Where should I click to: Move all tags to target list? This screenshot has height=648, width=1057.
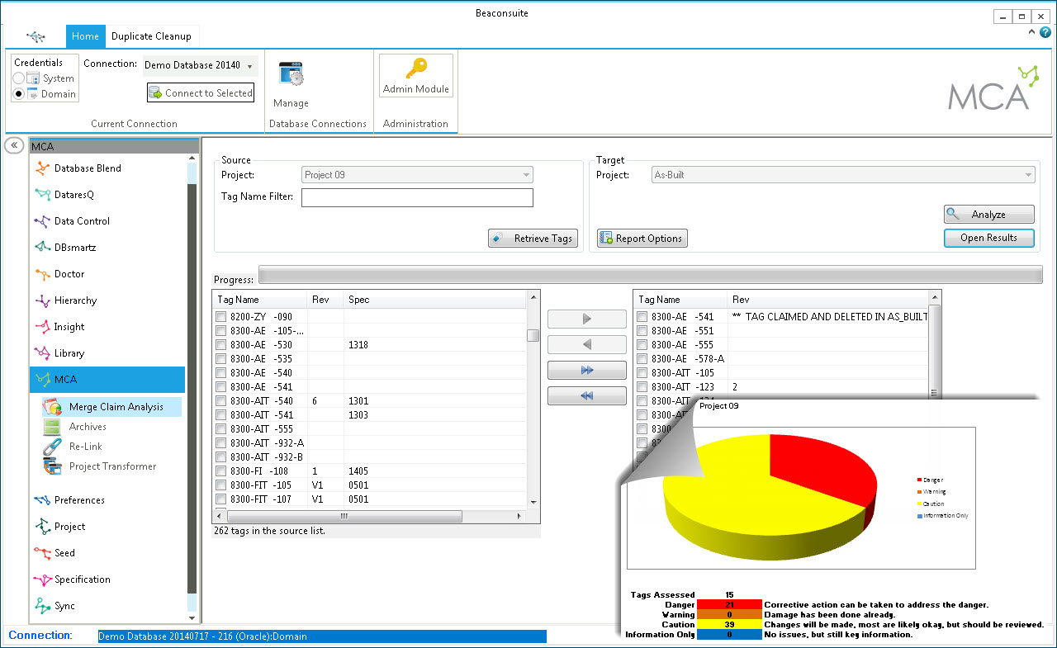pyautogui.click(x=587, y=371)
